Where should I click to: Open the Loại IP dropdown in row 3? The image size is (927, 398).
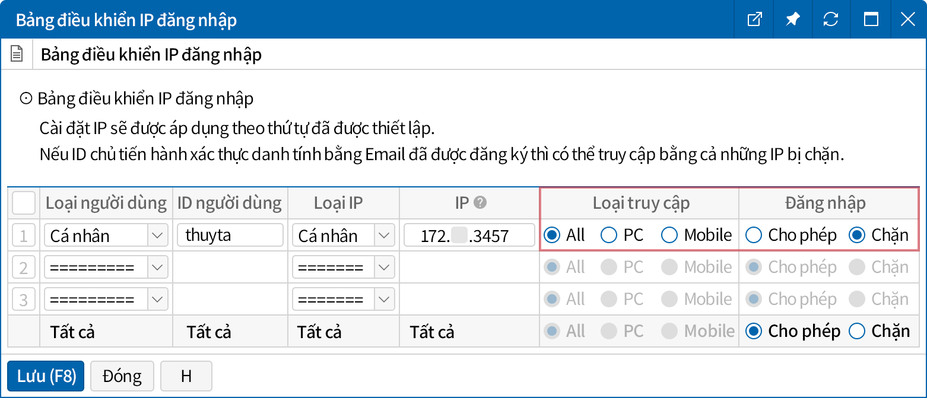[385, 300]
